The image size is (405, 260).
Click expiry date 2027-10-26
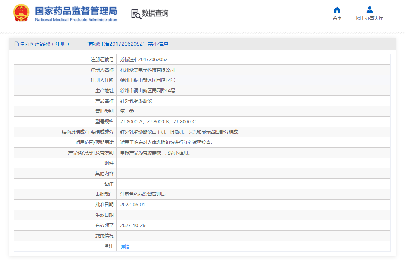133,225
